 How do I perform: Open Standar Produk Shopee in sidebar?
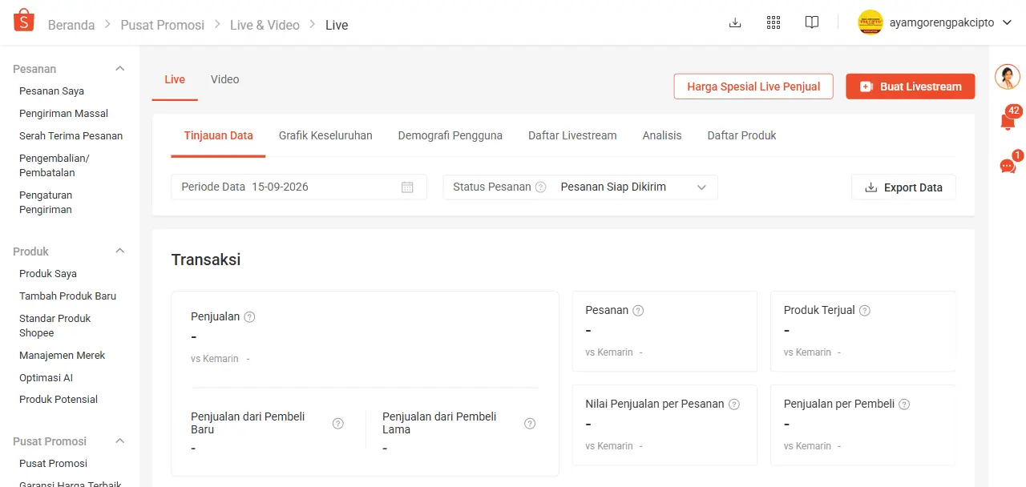(55, 326)
